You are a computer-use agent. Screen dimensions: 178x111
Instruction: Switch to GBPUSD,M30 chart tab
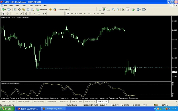click(x=77, y=102)
